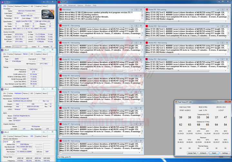Open Settings in Real Temp
This screenshot has height=162, width=232.
click(x=225, y=153)
